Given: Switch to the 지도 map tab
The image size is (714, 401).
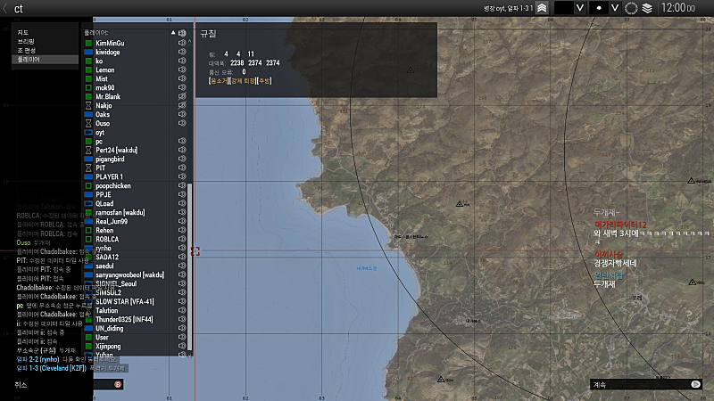Looking at the screenshot, I should 23,32.
